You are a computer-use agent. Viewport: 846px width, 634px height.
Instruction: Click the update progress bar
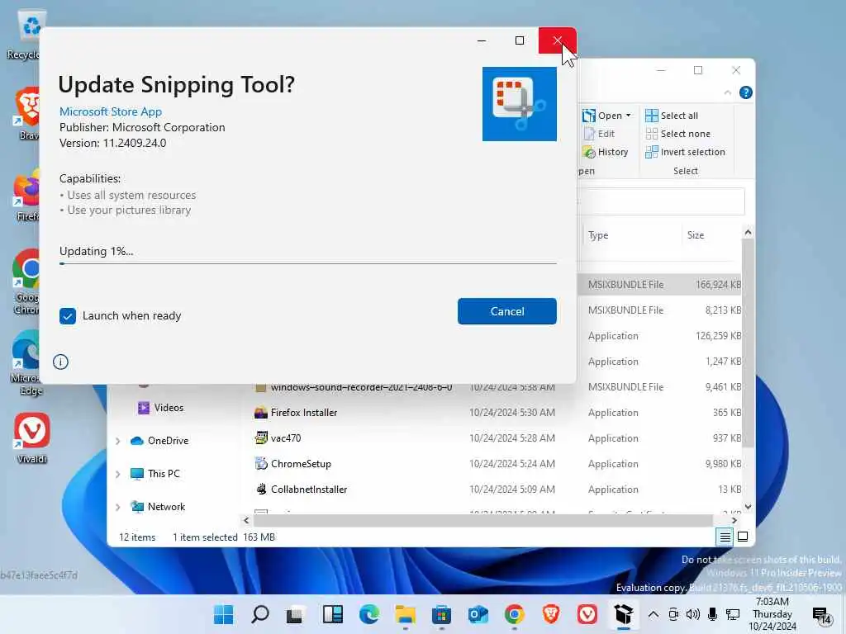pyautogui.click(x=307, y=263)
